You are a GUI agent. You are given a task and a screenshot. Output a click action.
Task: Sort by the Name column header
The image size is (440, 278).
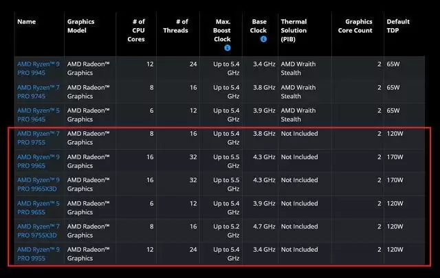click(26, 21)
